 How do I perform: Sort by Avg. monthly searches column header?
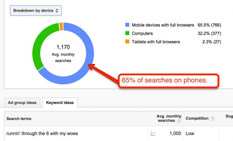tap(169, 118)
